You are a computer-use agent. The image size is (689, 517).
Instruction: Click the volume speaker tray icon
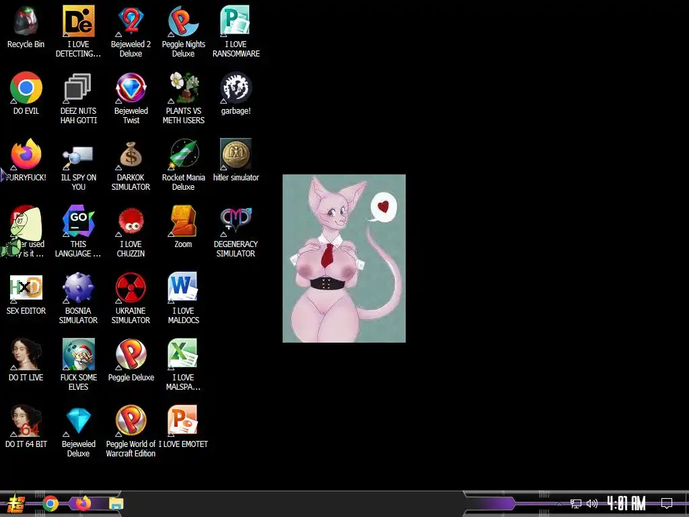tap(592, 504)
